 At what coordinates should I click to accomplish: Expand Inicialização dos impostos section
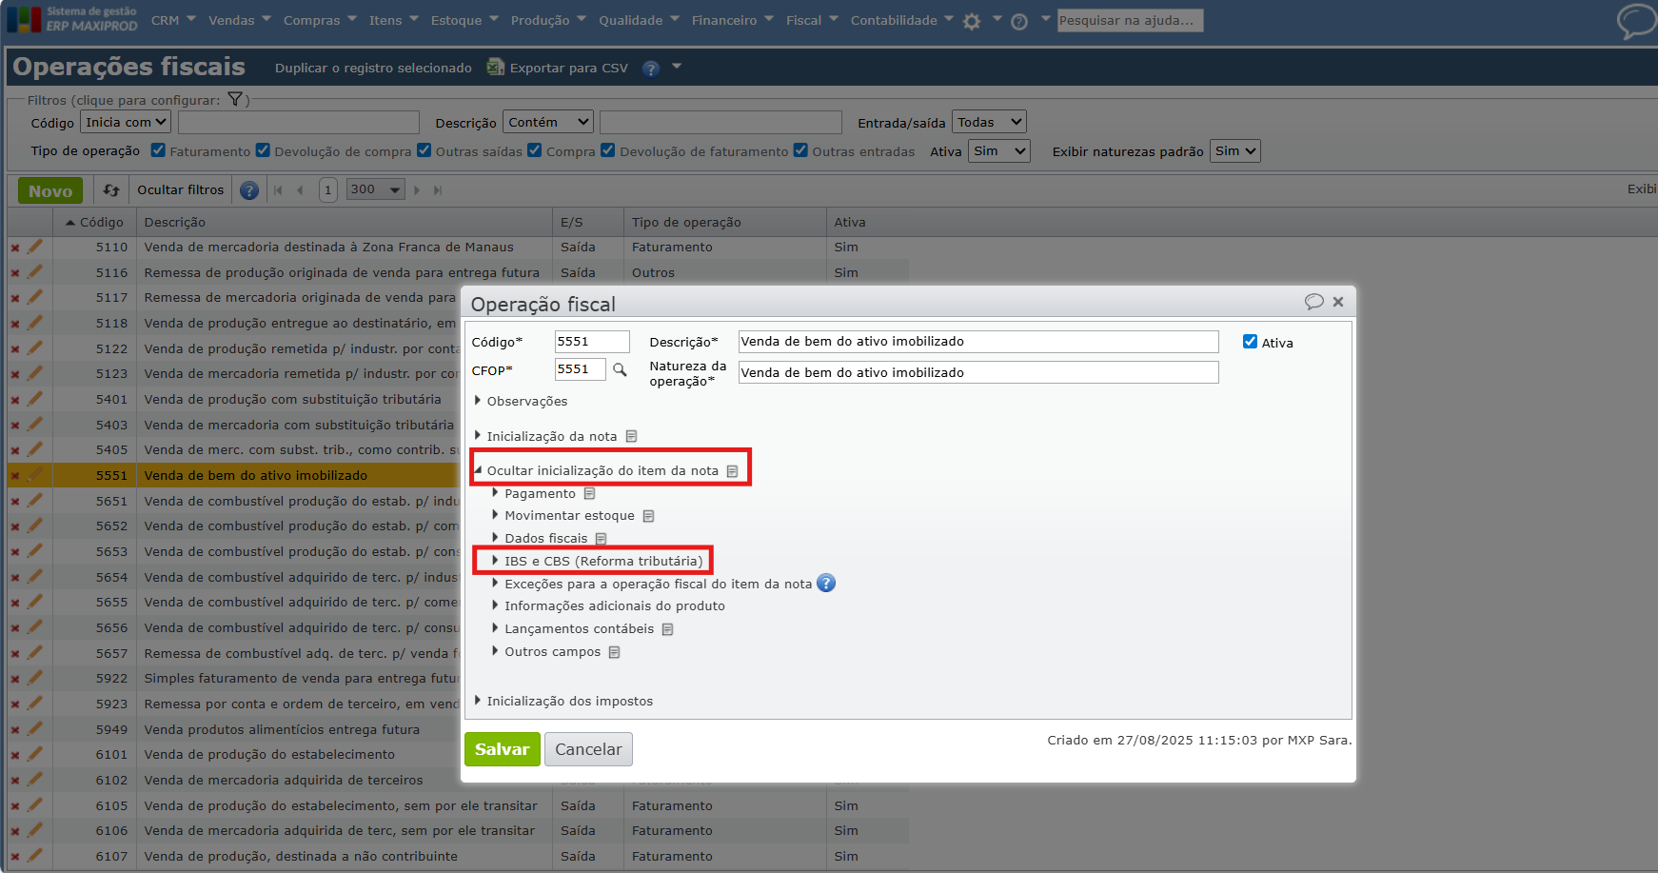coord(563,701)
